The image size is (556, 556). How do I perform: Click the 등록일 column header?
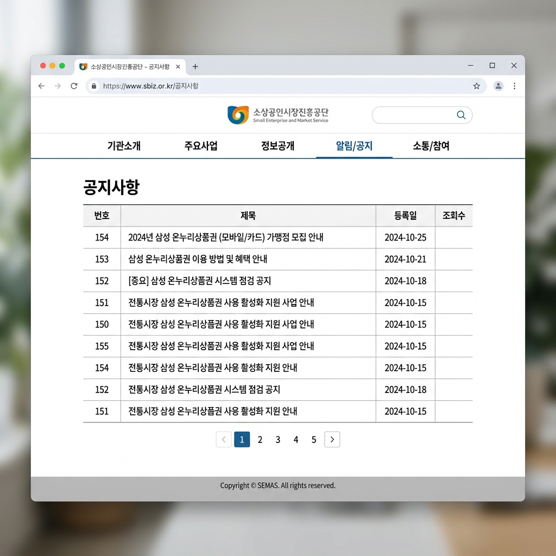point(405,216)
